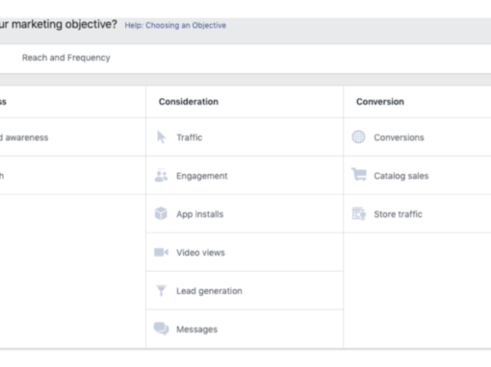Screen dimensions: 491x367
Task: Select the Messages objective text
Action: (196, 330)
